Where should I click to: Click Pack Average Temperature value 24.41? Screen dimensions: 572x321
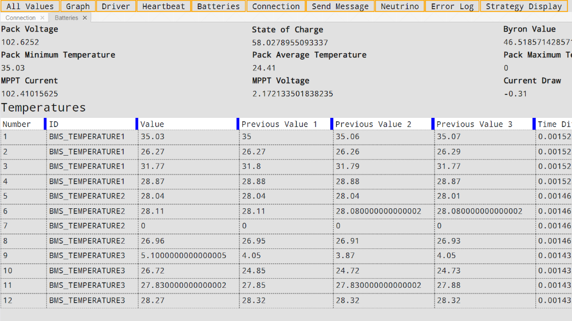pyautogui.click(x=264, y=68)
